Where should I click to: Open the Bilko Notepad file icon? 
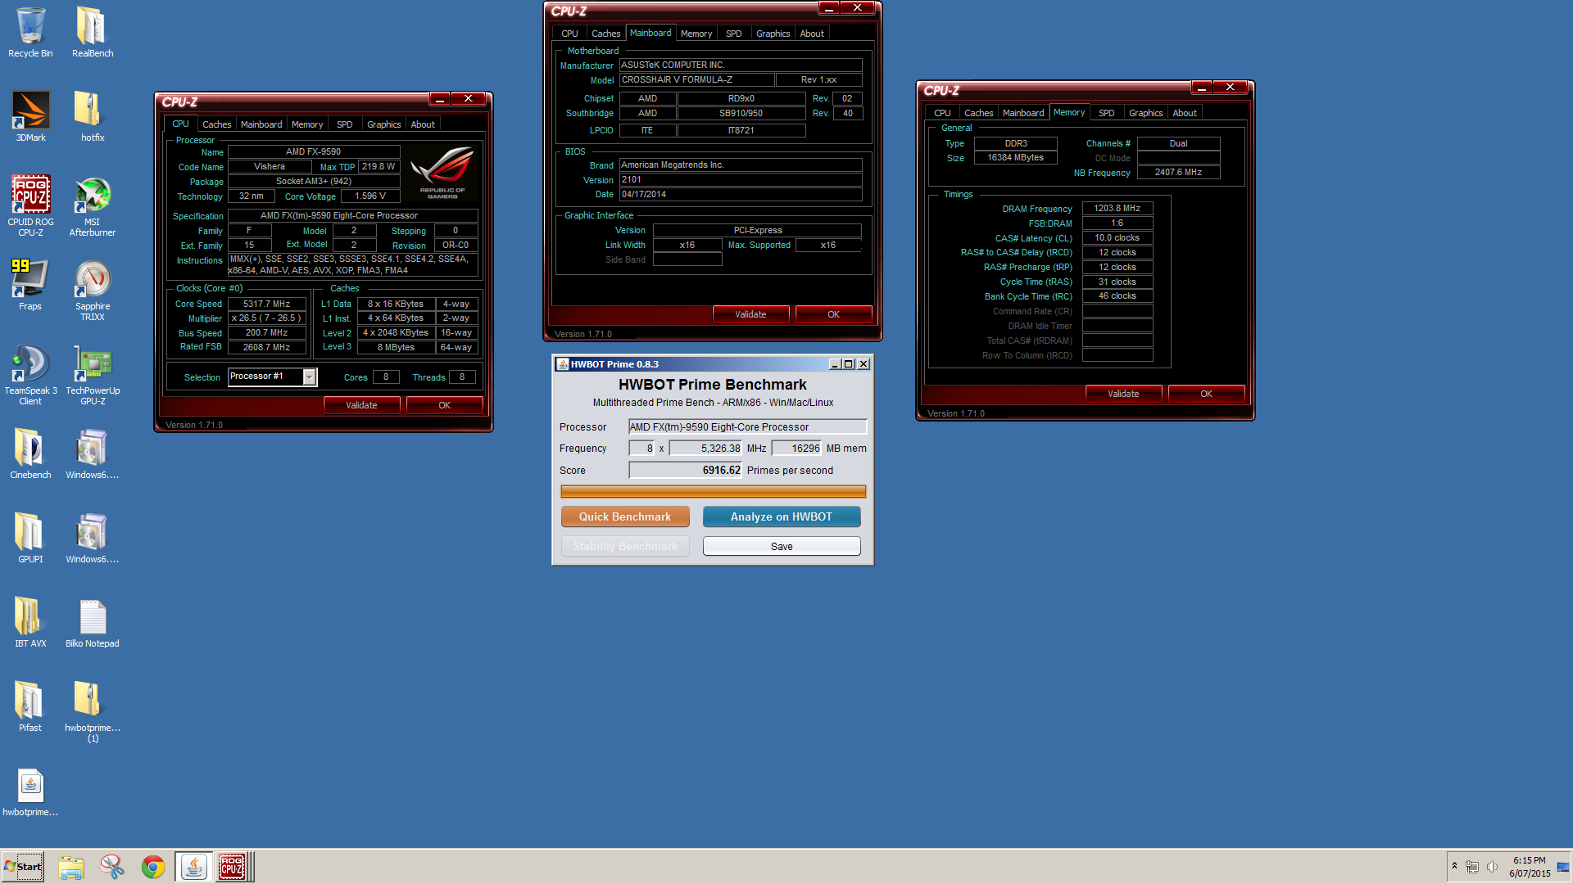tap(93, 623)
